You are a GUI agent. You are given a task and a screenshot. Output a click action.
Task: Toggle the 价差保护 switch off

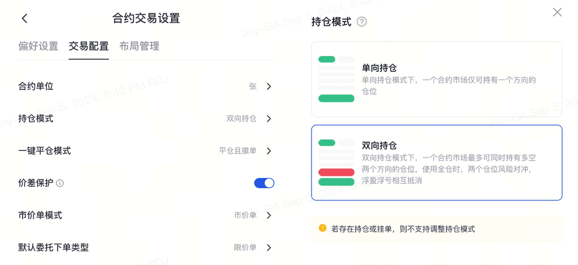264,183
